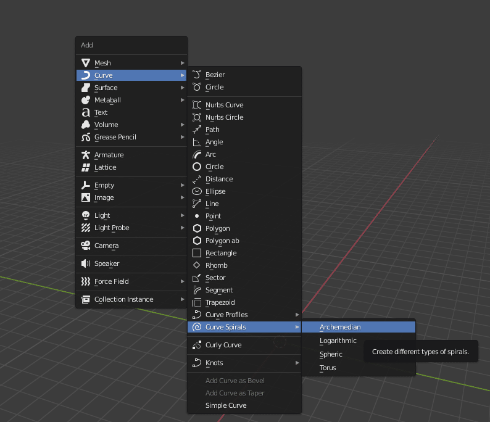The height and width of the screenshot is (422, 490).
Task: Choose Simple Curve entry
Action: point(244,405)
